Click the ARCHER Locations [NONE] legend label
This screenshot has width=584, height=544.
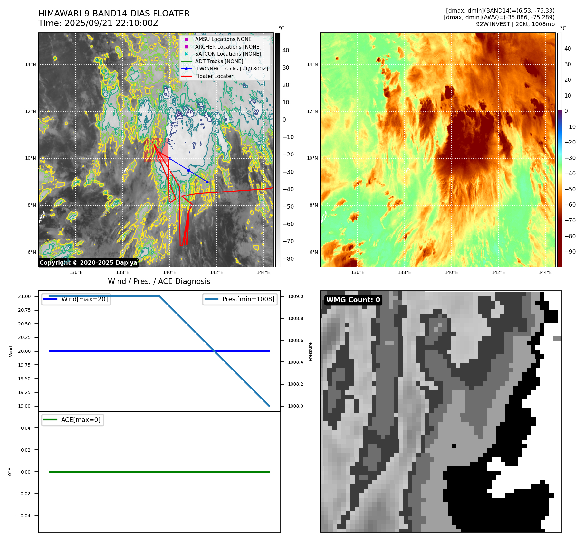click(228, 47)
